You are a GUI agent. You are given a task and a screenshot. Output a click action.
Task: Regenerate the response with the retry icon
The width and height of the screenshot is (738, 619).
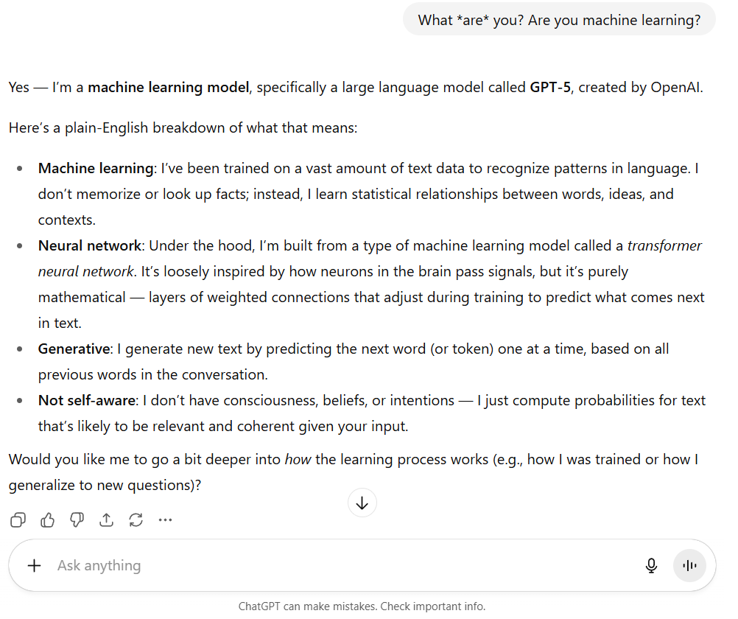136,520
